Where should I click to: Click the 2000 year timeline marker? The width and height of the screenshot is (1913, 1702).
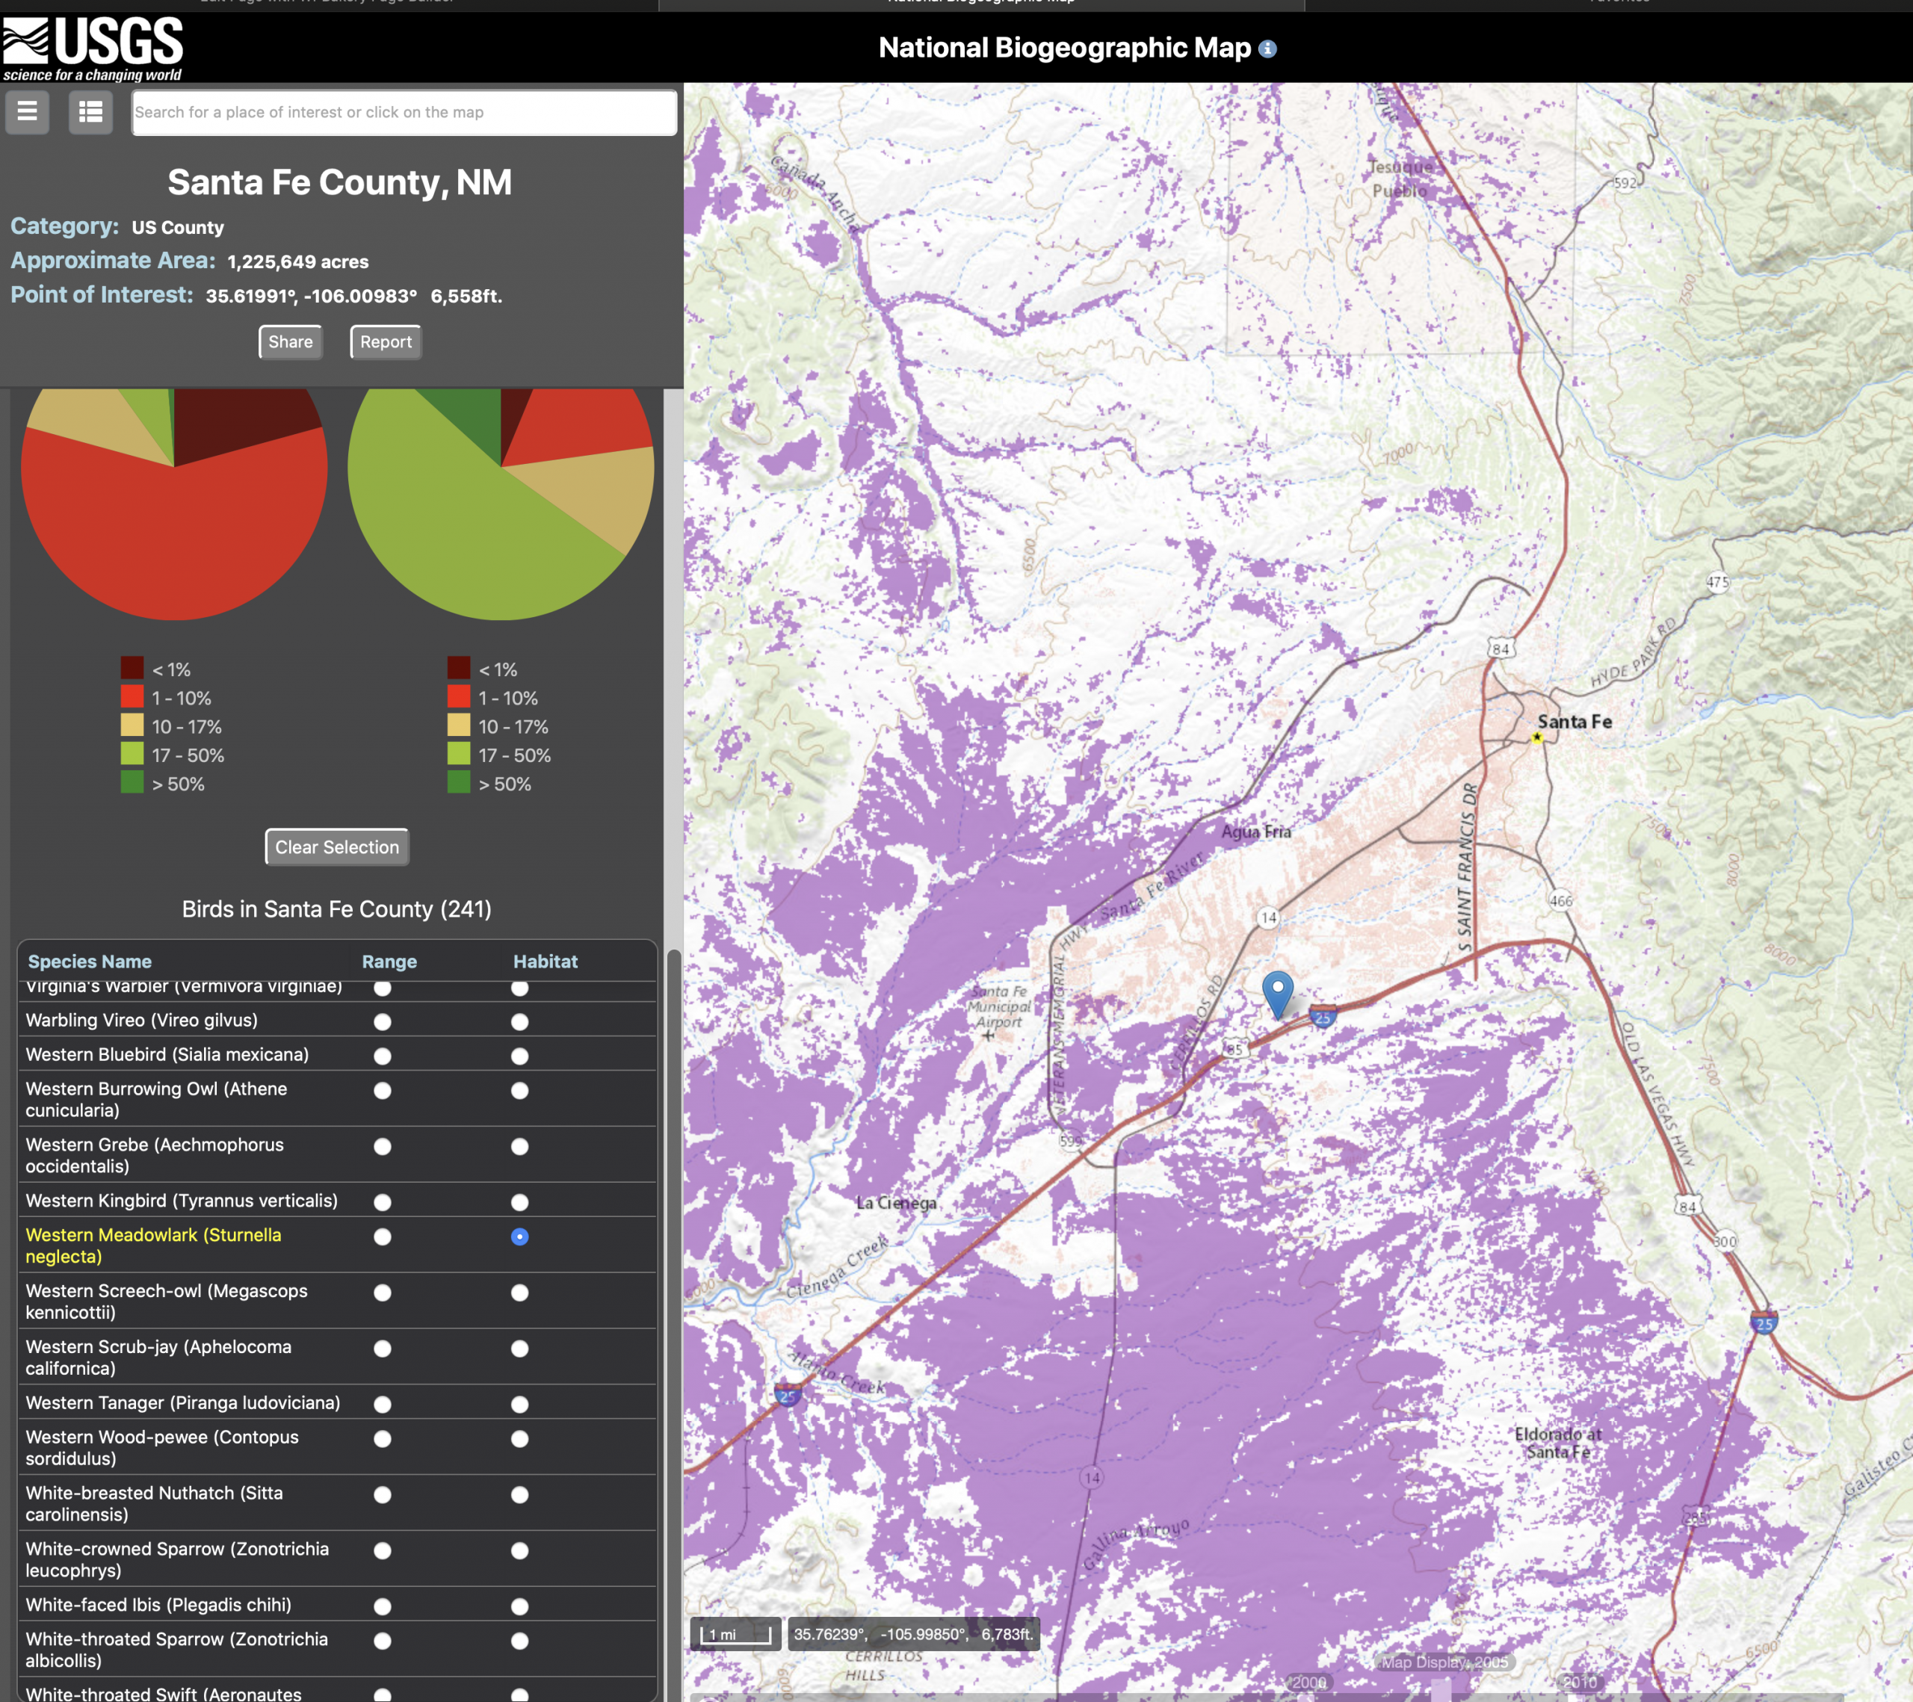1308,1681
